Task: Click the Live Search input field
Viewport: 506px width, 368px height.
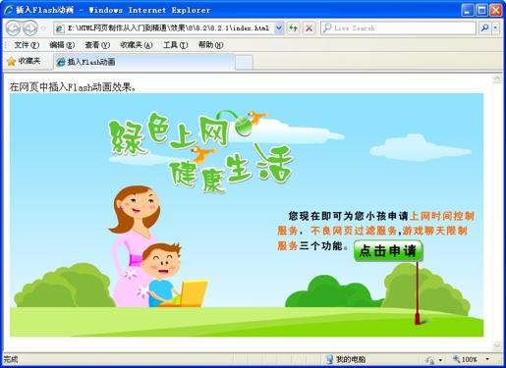Action: [398, 28]
